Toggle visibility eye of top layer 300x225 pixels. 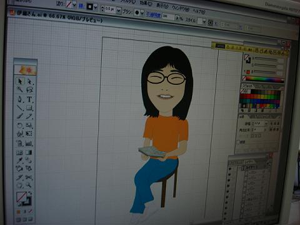[x=230, y=169]
